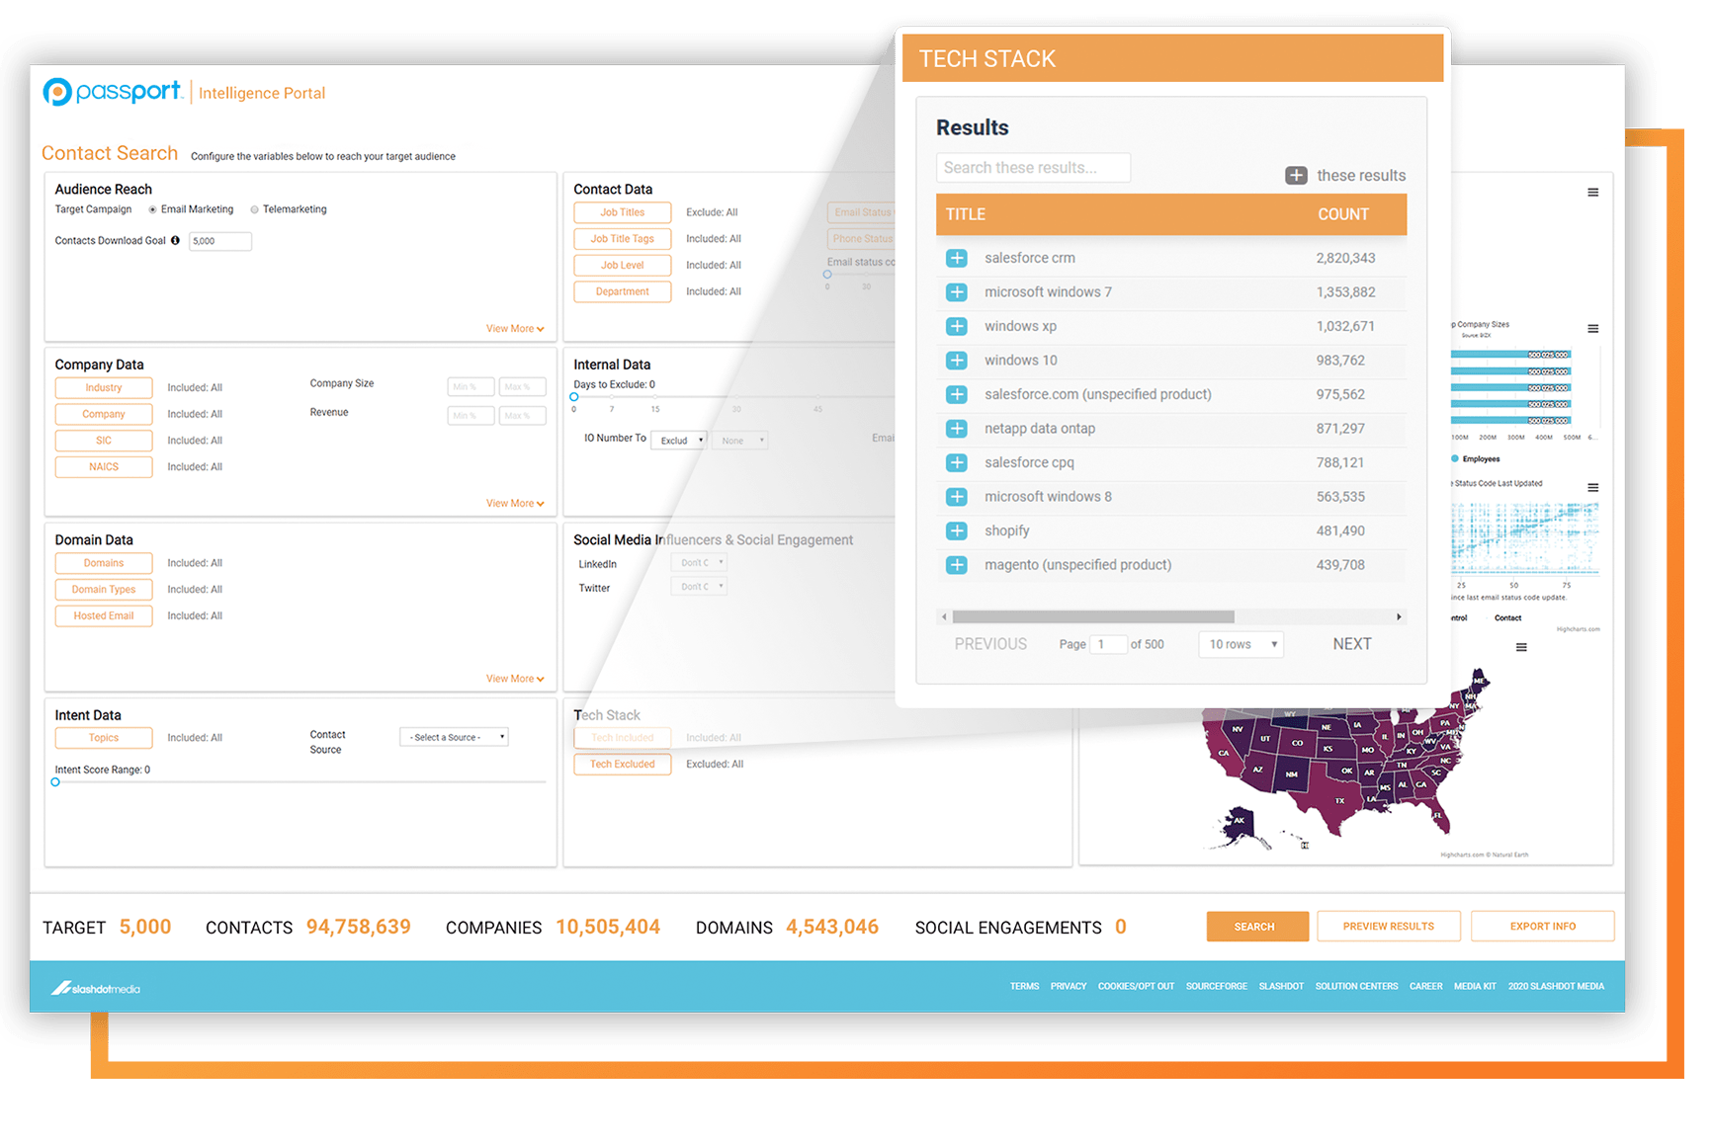Click the orange SEARCH button

[x=1257, y=927]
